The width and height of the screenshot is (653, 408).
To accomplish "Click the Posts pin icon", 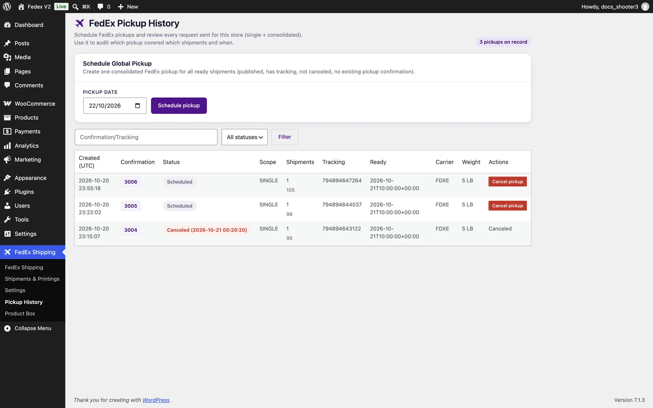I will coord(7,43).
